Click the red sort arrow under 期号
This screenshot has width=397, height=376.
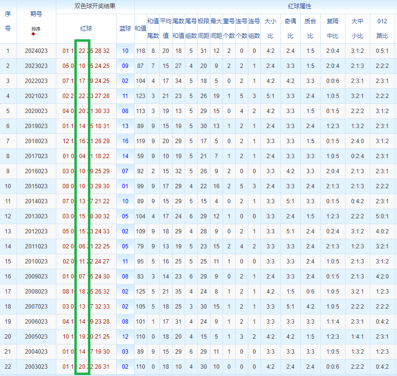(33, 34)
